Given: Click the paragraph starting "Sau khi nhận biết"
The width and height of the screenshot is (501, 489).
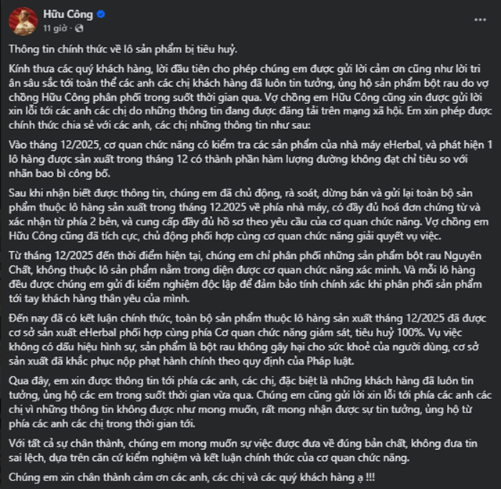Looking at the screenshot, I should tap(249, 214).
